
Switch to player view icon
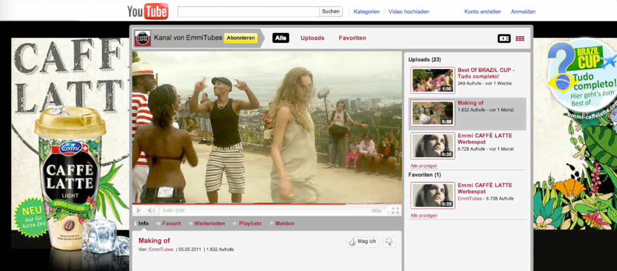click(x=504, y=38)
